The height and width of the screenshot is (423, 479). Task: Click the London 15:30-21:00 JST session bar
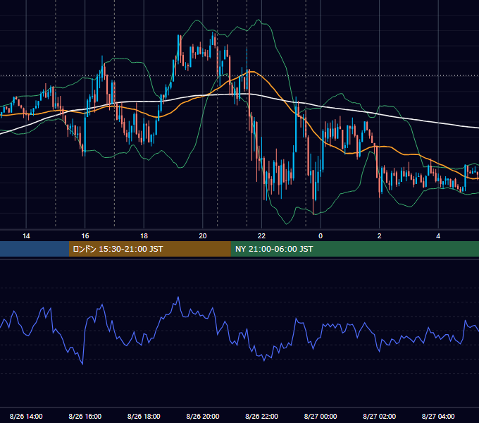[x=149, y=249]
